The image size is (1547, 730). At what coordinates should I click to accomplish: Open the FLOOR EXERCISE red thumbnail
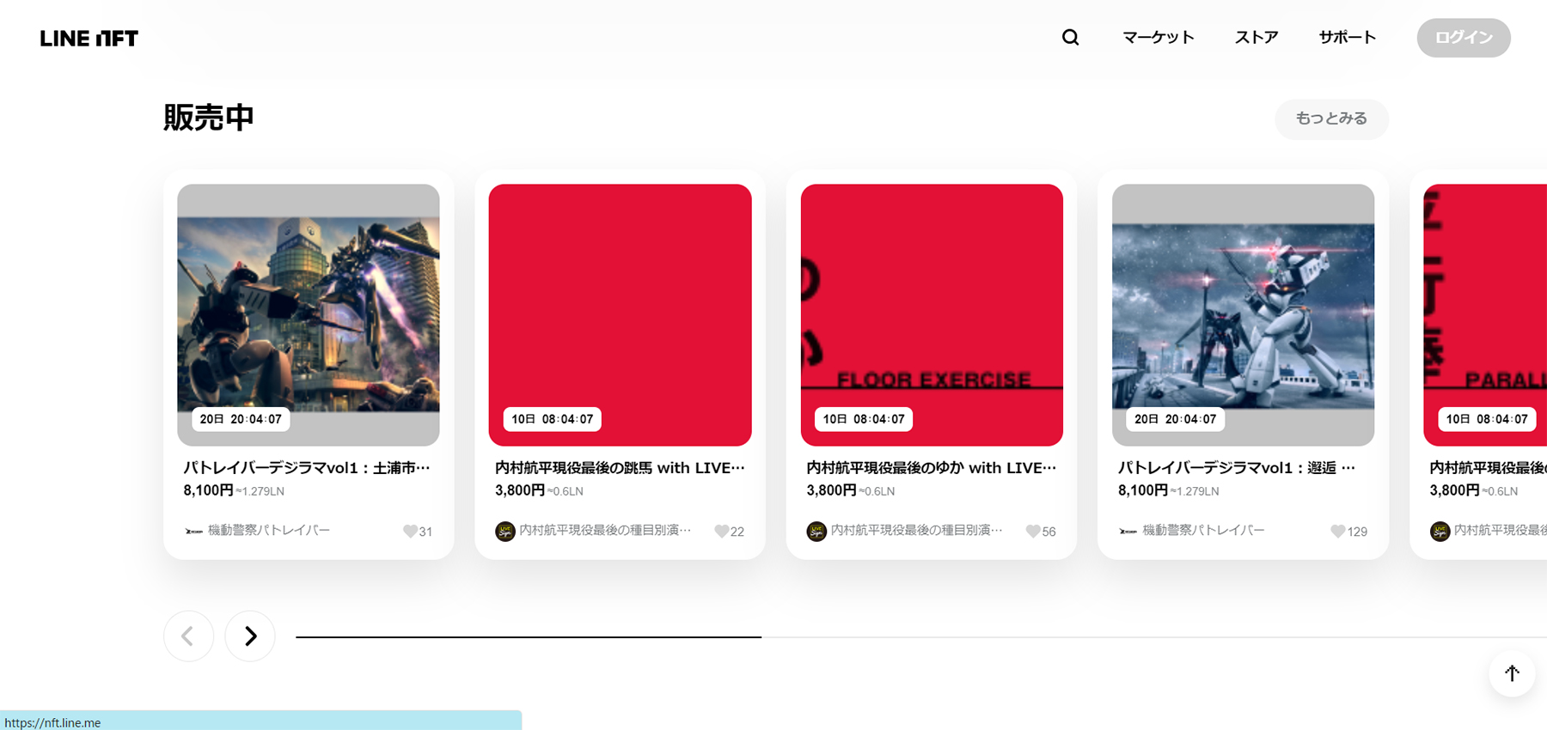click(932, 314)
